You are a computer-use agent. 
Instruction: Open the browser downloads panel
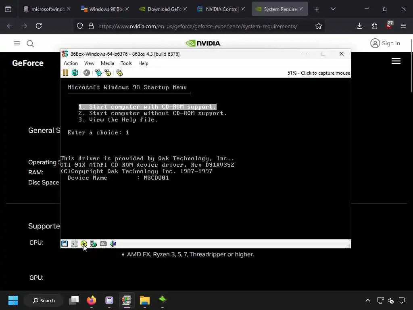coord(359,26)
